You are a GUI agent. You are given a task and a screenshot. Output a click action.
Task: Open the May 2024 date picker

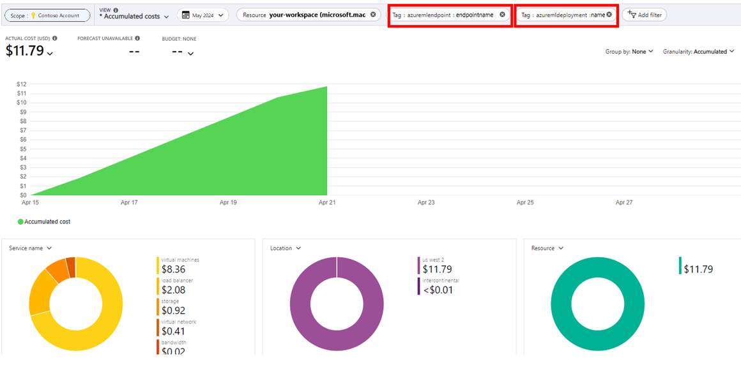pos(202,15)
